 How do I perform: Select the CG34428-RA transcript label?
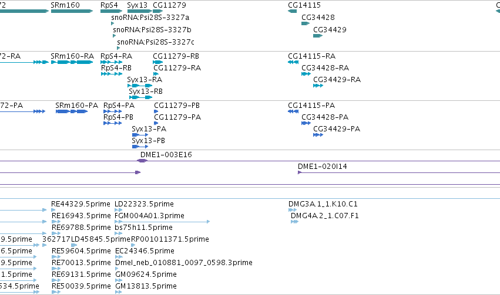[325, 68]
